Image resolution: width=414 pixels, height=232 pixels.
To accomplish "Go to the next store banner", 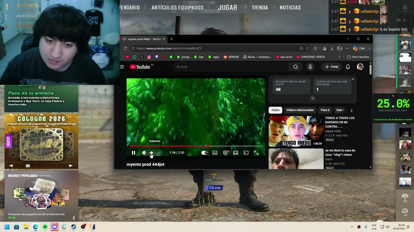I will [x=71, y=166].
